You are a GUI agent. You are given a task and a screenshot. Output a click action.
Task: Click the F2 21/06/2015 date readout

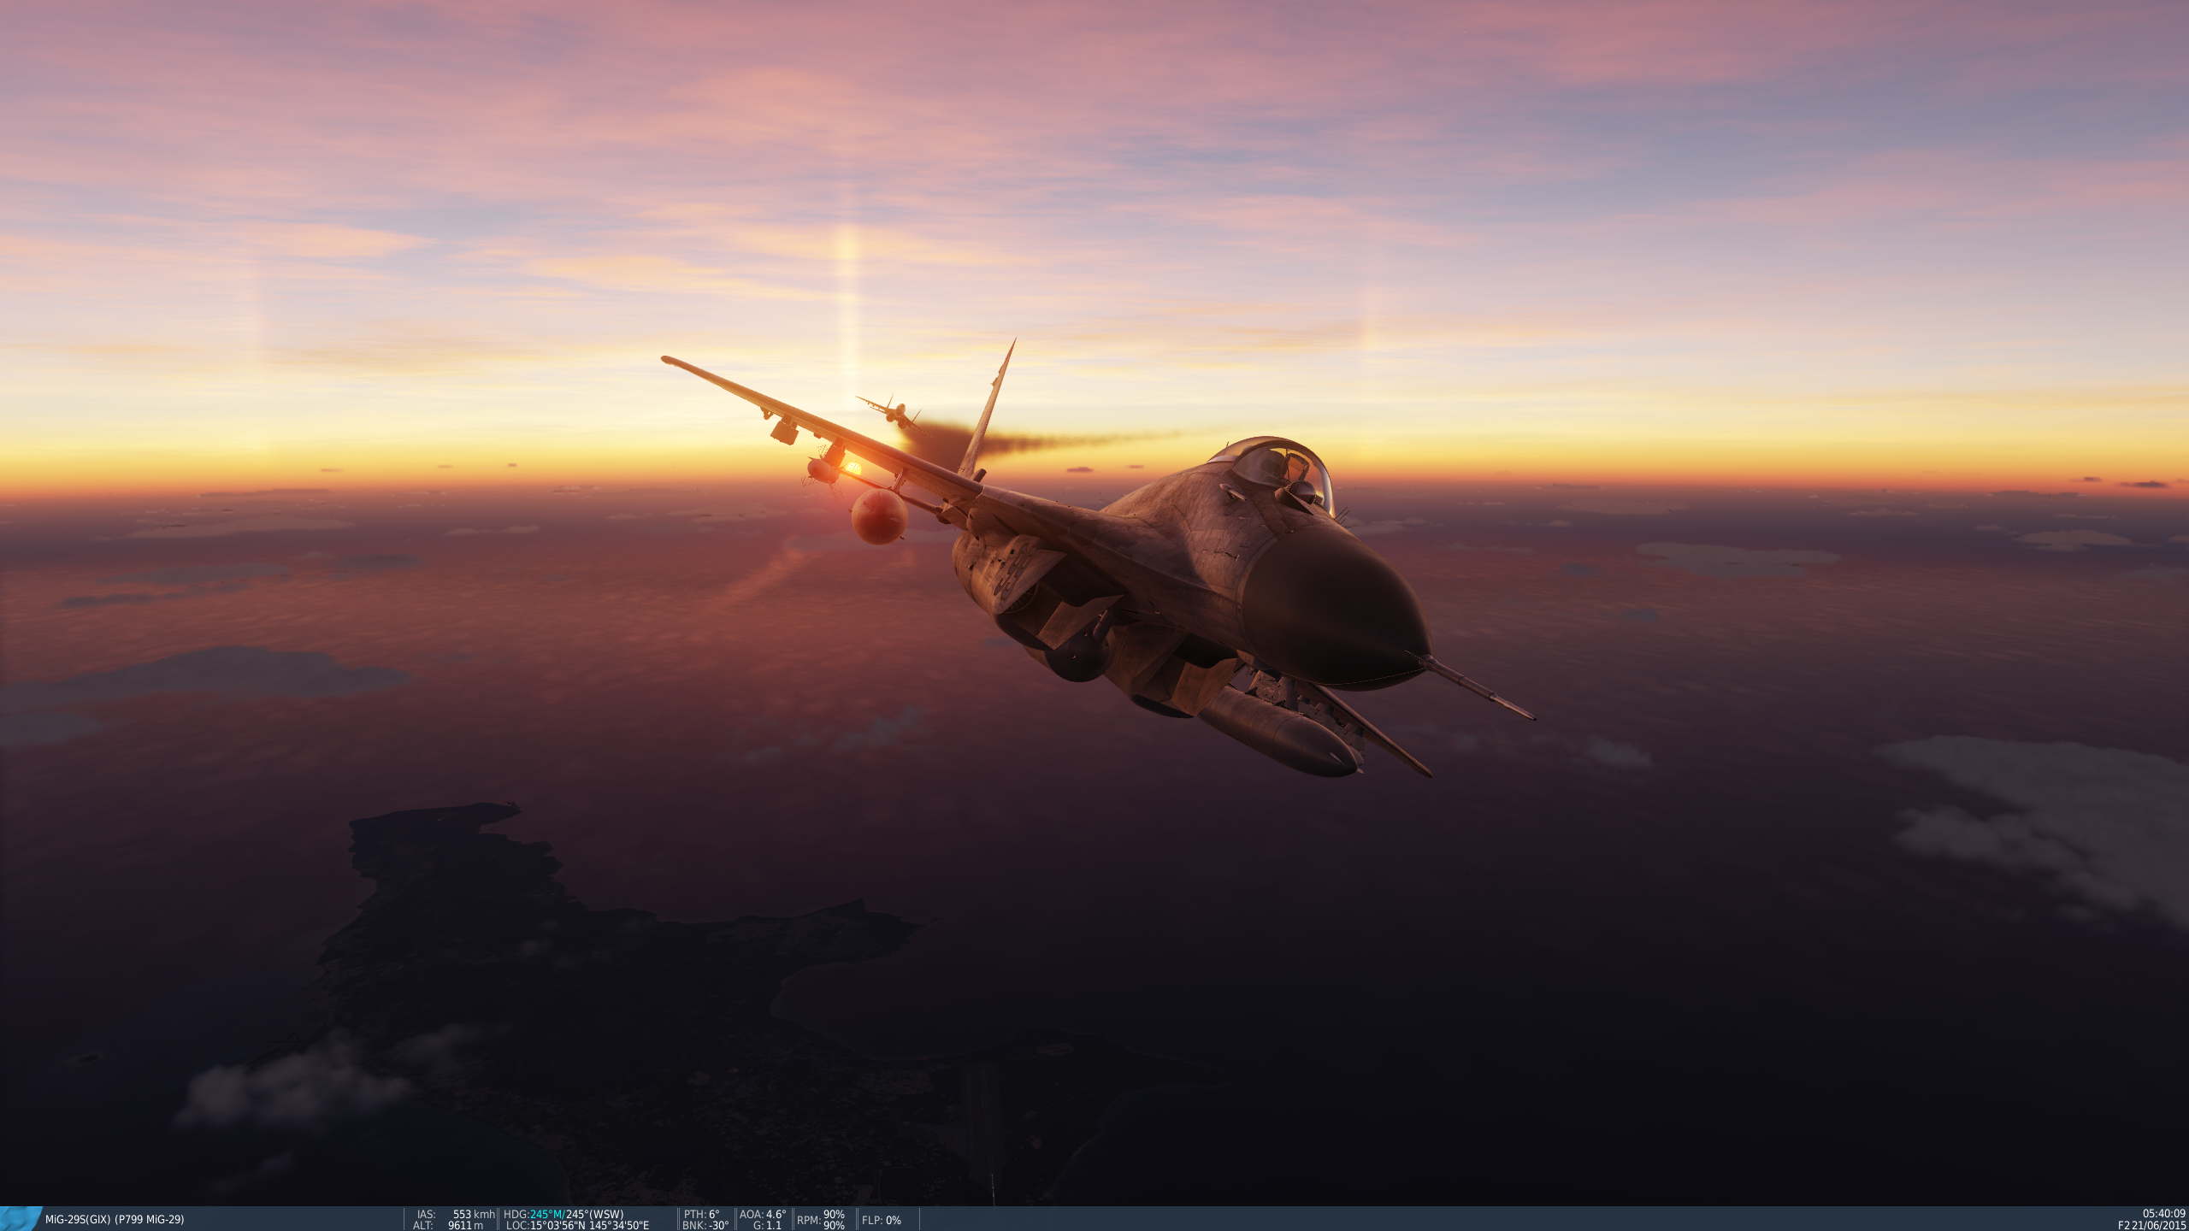click(2151, 1226)
